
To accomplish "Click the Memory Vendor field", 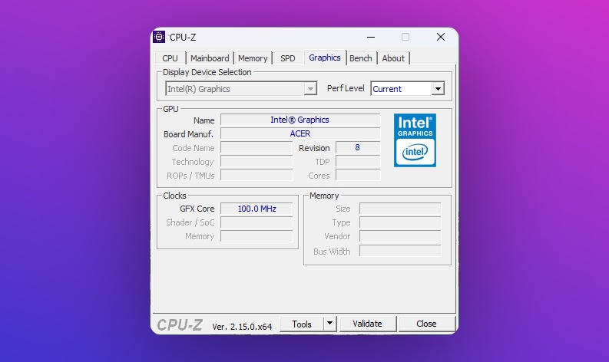I will pyautogui.click(x=400, y=236).
